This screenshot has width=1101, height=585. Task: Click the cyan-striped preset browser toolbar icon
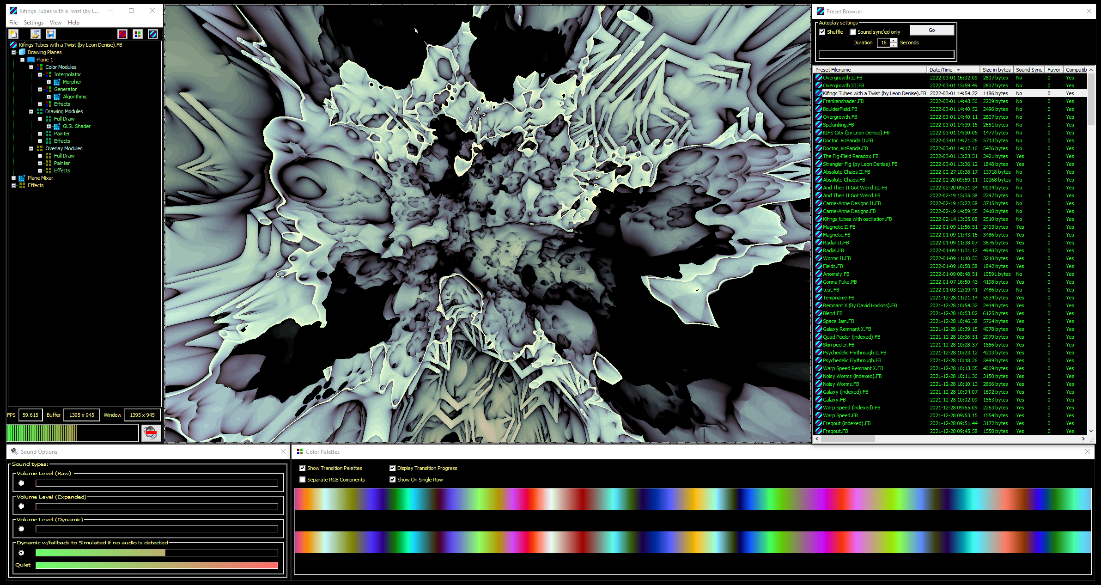click(x=153, y=34)
